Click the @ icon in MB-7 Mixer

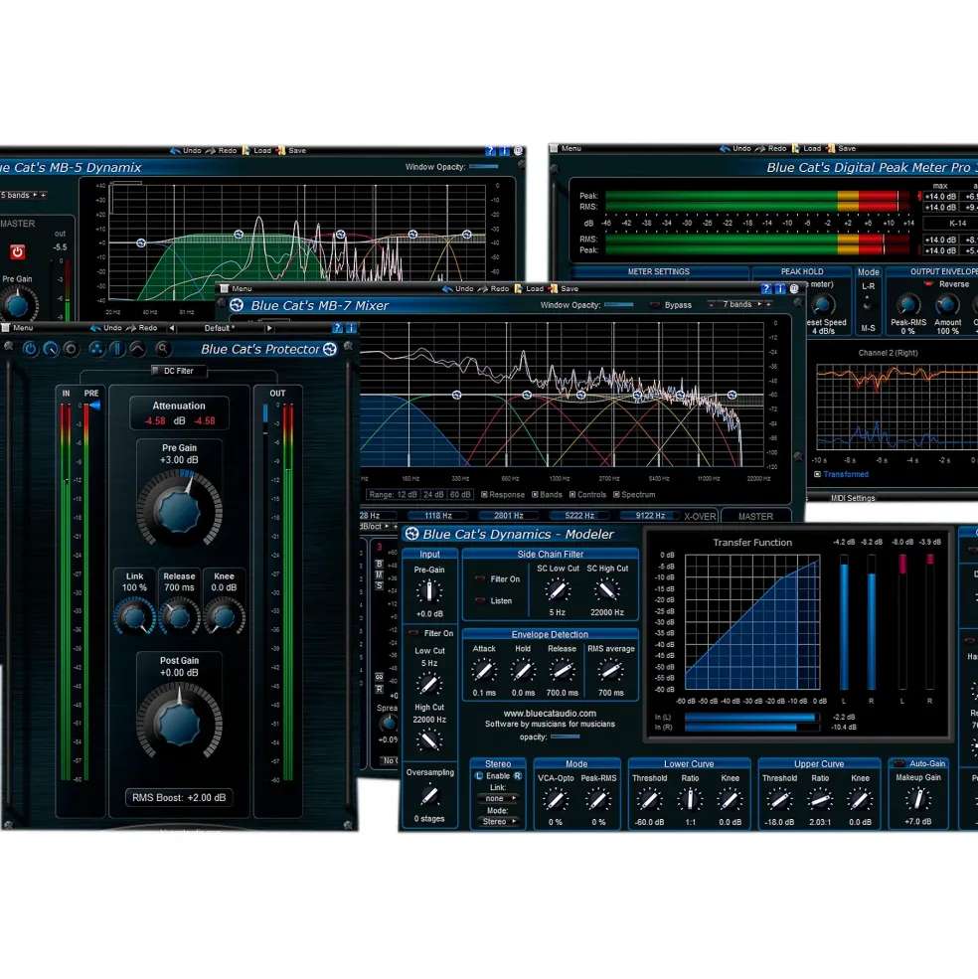(794, 288)
